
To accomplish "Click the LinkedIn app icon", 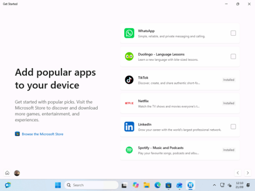I will [x=129, y=127].
